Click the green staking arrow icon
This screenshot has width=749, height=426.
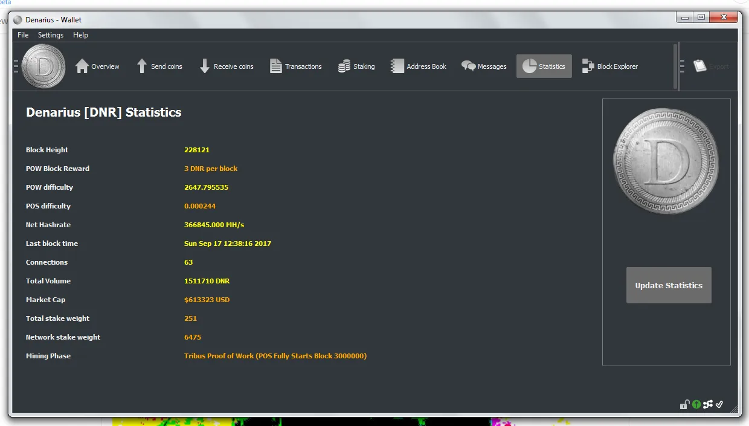click(696, 404)
